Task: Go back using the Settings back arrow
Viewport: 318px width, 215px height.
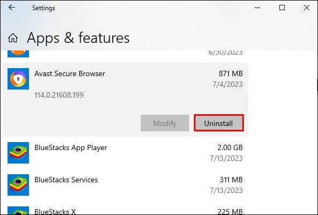Action: 12,8
